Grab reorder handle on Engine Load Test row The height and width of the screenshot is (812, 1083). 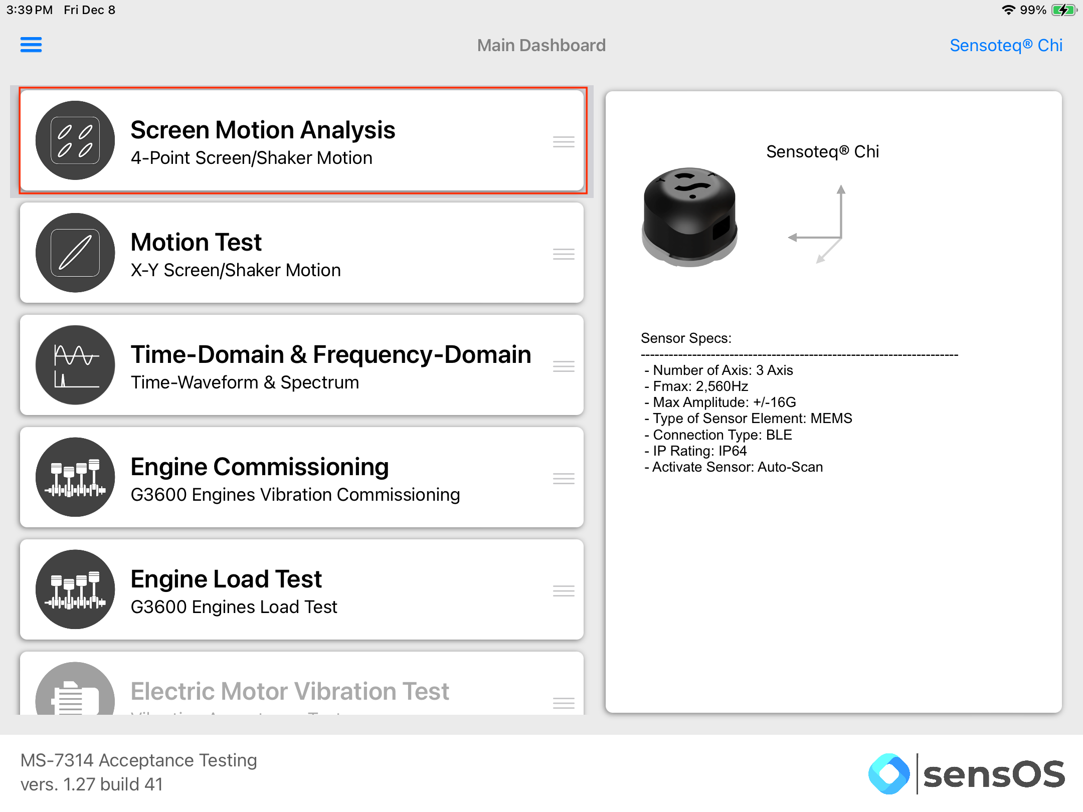(564, 591)
